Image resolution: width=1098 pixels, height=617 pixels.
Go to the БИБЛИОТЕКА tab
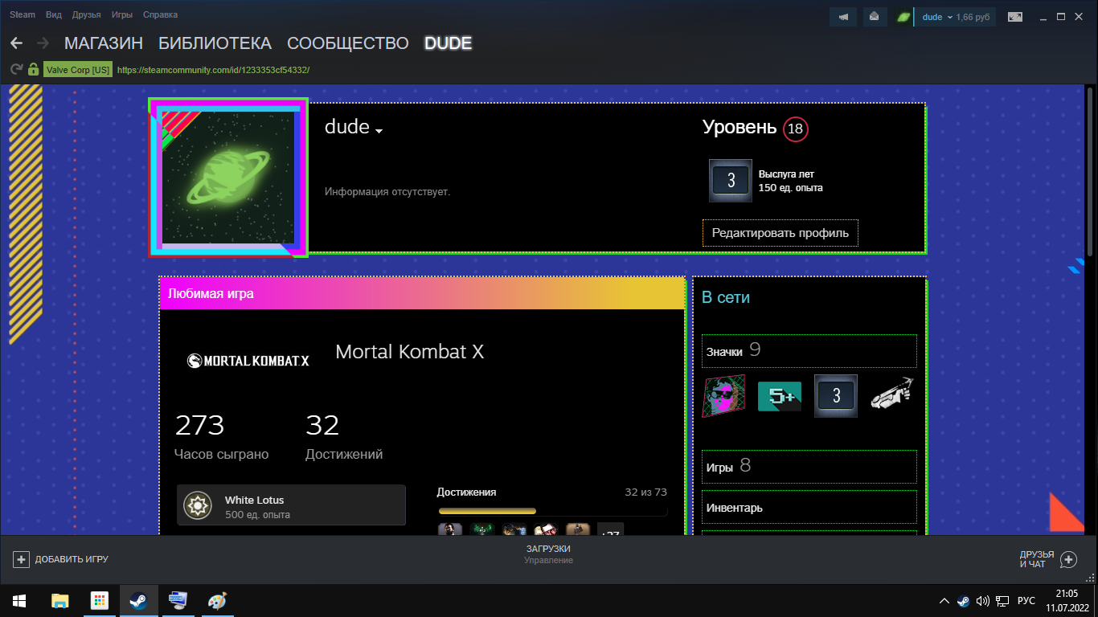click(x=215, y=43)
